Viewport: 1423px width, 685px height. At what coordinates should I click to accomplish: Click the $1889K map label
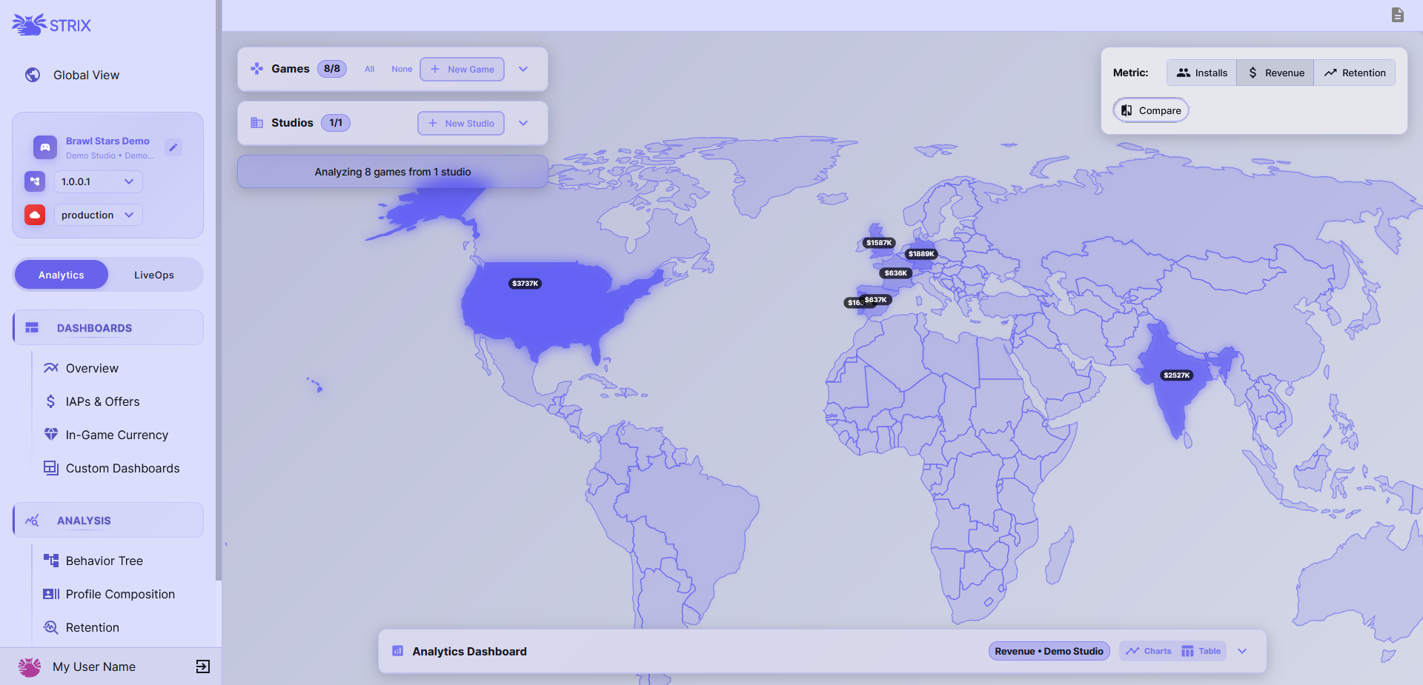[922, 254]
